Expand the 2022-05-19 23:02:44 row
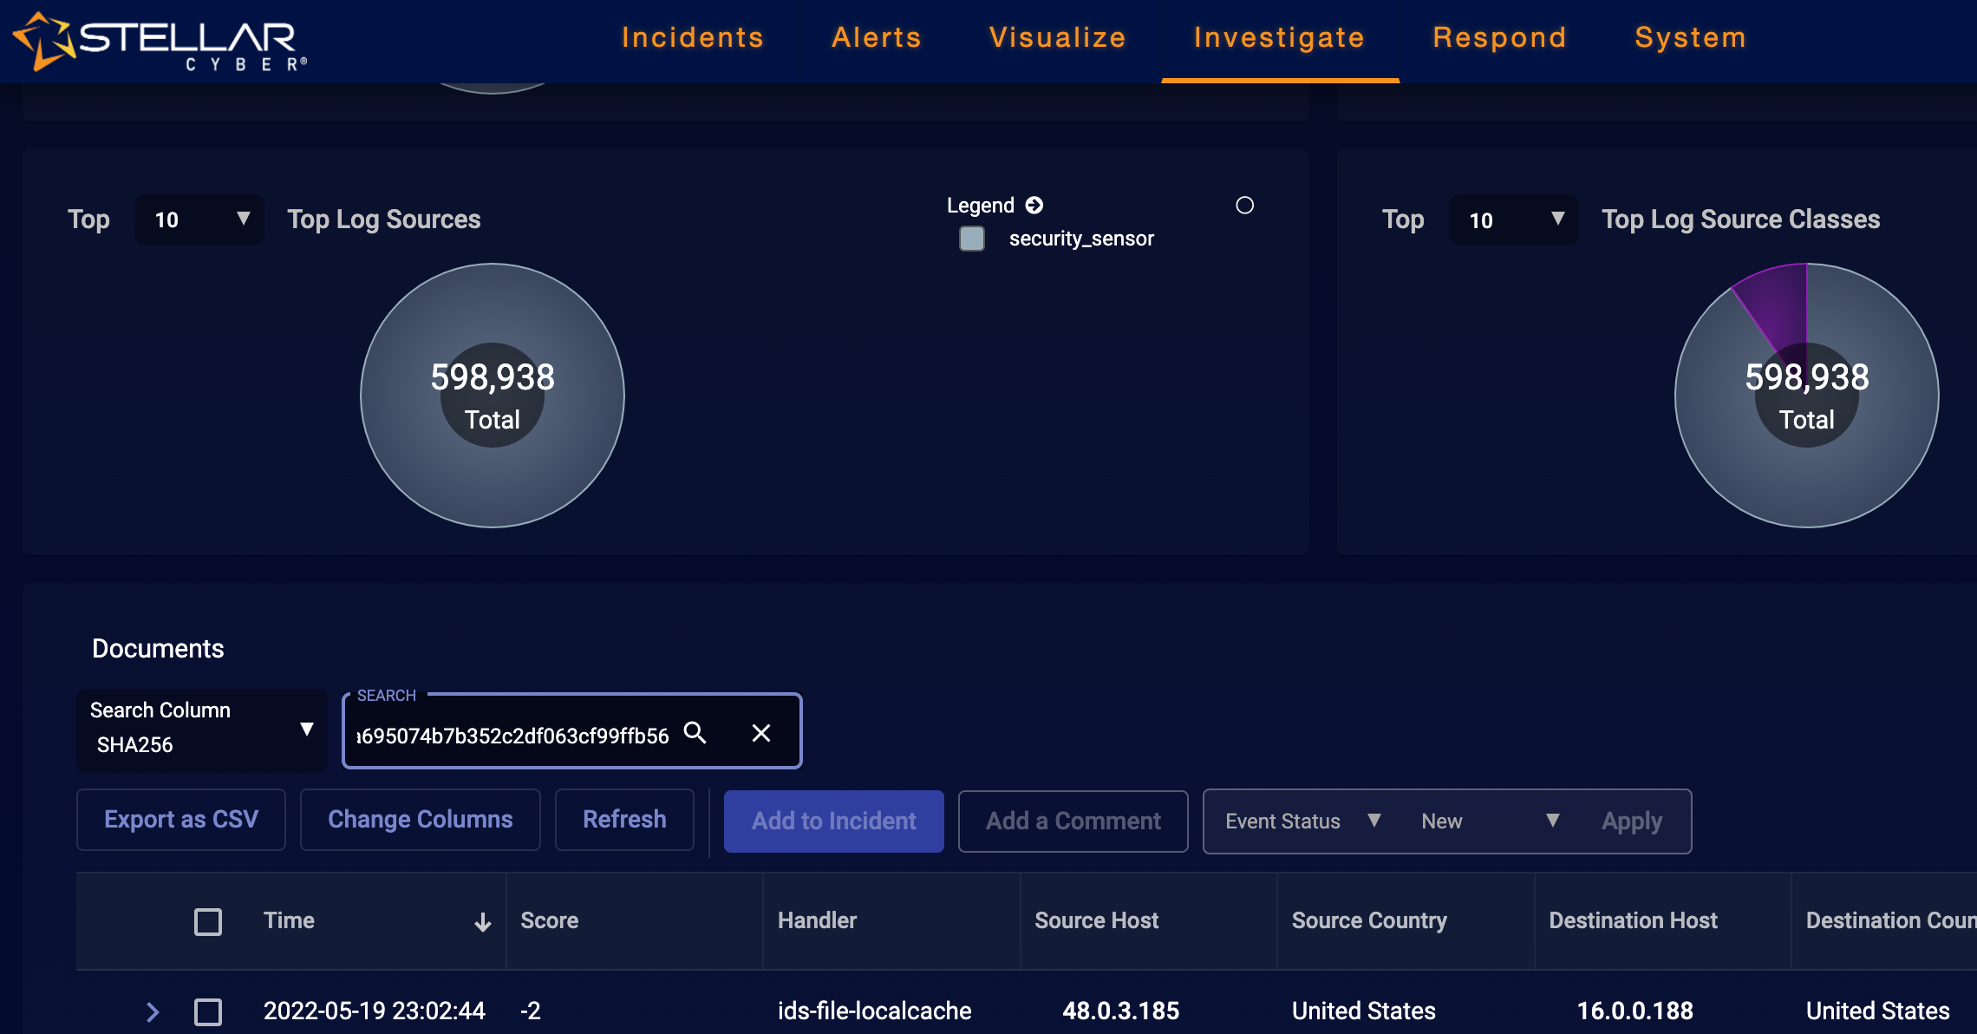This screenshot has width=1977, height=1034. click(153, 1011)
